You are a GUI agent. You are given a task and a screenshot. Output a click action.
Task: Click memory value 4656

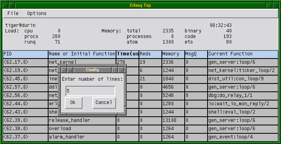[173, 87]
